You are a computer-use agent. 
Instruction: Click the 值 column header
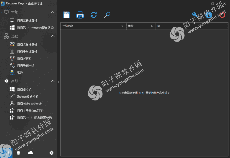coord(192,26)
